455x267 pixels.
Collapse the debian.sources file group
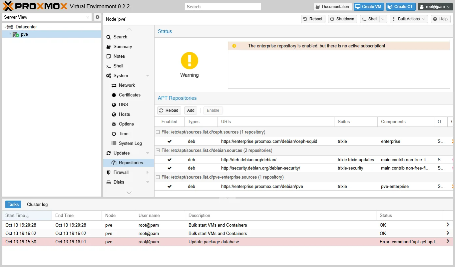click(x=158, y=151)
